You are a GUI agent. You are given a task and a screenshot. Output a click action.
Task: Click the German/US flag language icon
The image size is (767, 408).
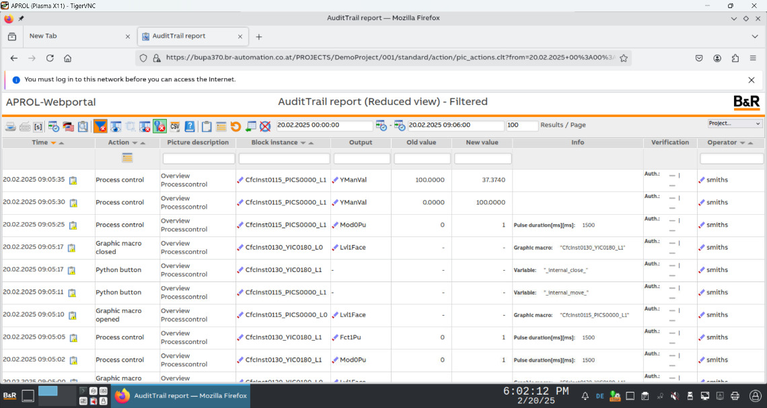click(68, 126)
